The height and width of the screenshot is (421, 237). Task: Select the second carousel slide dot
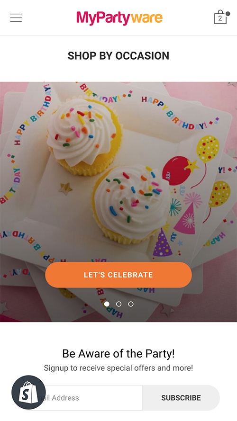point(118,304)
